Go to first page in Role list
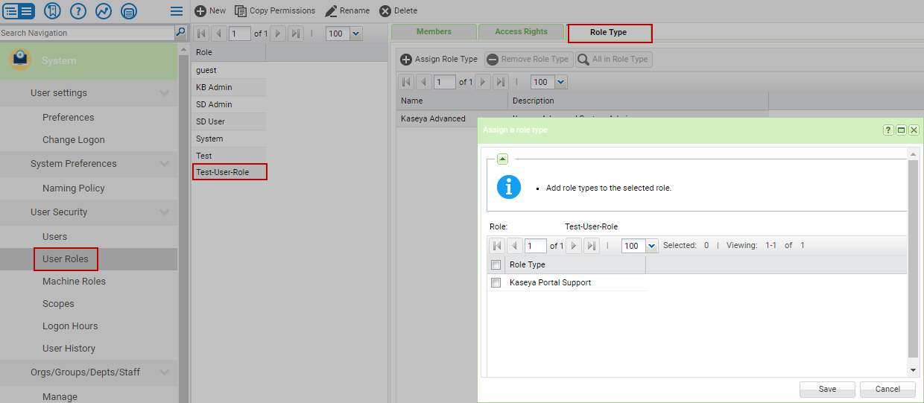Image resolution: width=924 pixels, height=403 pixels. tap(201, 34)
